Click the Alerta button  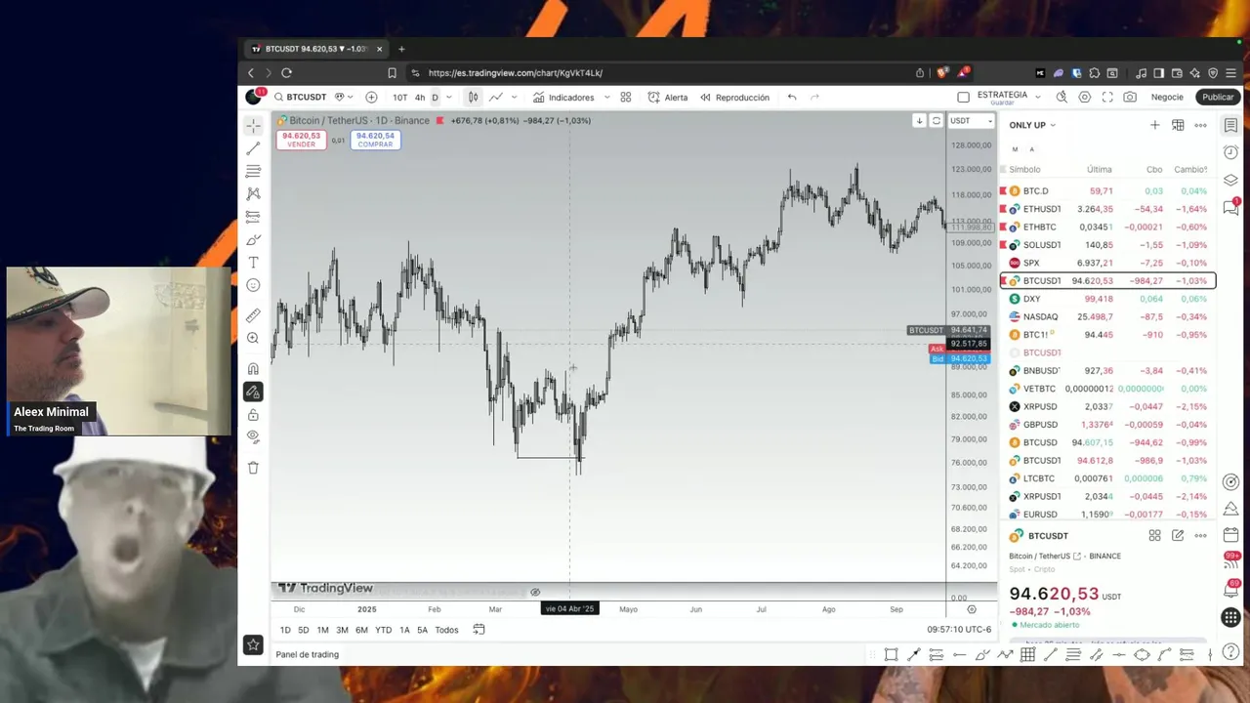tap(668, 97)
